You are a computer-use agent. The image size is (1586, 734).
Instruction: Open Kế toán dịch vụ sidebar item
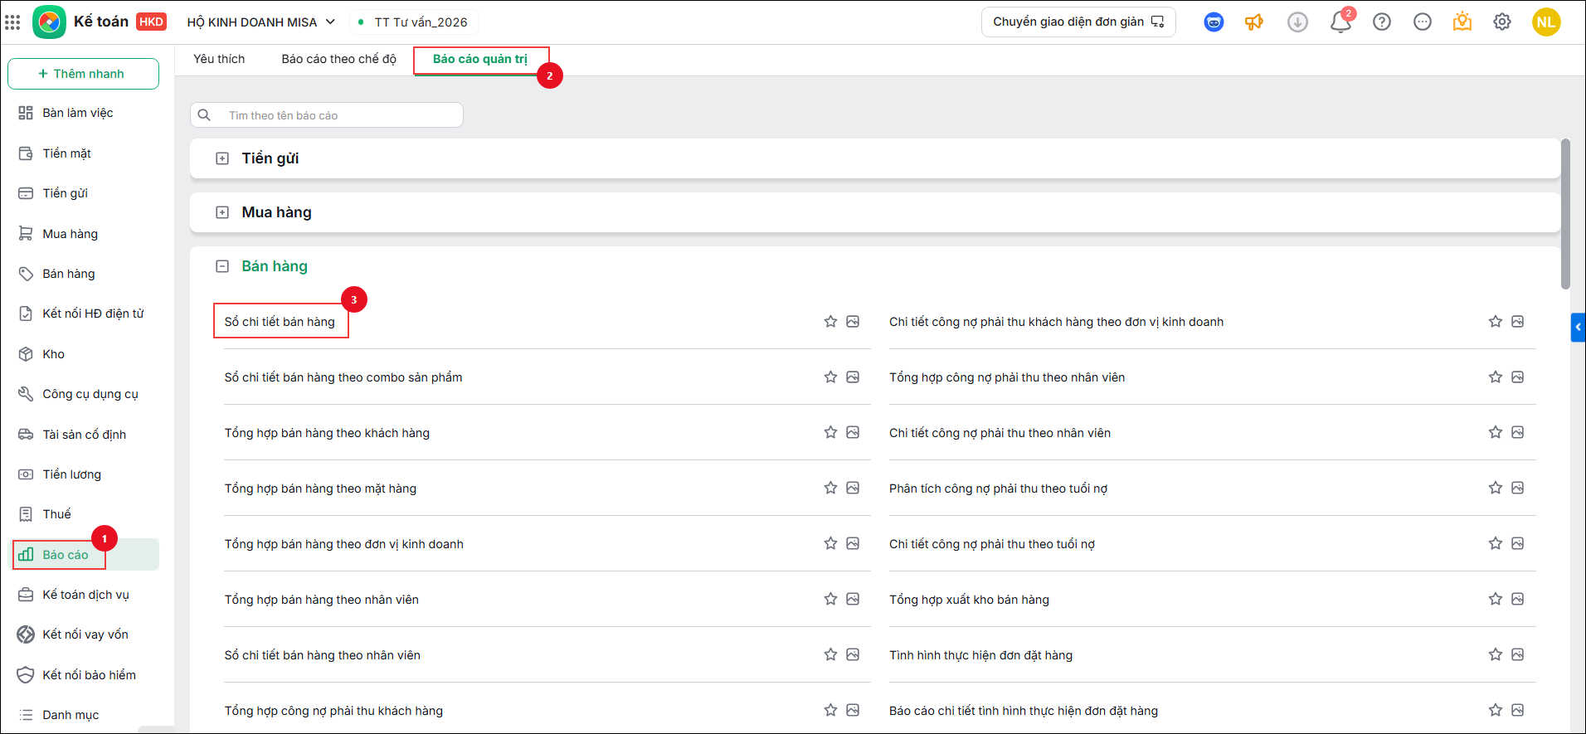point(83,595)
